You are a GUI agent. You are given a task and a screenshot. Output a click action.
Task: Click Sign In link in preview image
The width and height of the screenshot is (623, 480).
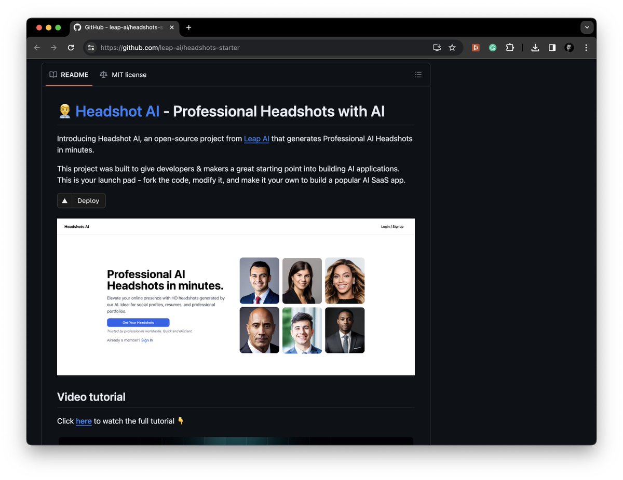[147, 340]
